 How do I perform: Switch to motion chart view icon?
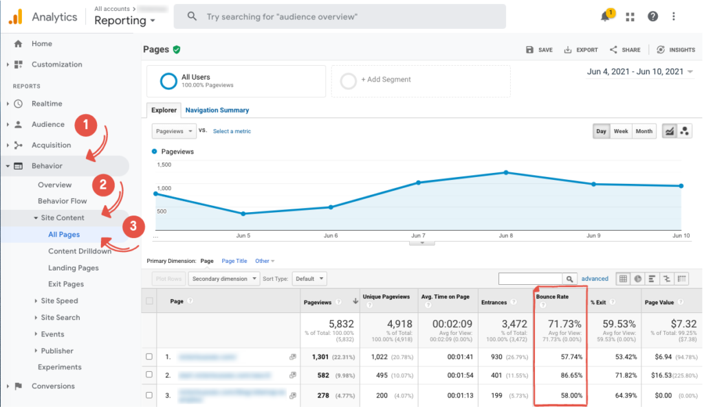(x=684, y=131)
